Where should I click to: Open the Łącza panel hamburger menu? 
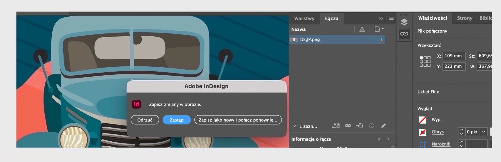tap(391, 18)
